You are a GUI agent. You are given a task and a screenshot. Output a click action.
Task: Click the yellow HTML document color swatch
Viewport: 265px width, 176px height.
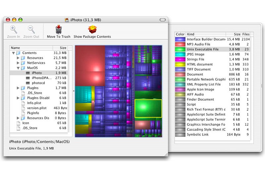pyautogui.click(x=180, y=64)
